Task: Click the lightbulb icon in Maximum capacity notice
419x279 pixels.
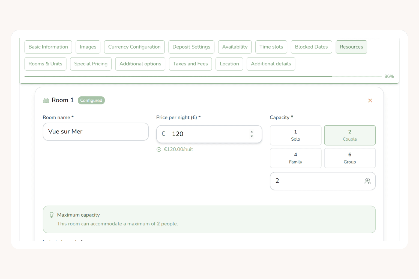Action: point(52,215)
